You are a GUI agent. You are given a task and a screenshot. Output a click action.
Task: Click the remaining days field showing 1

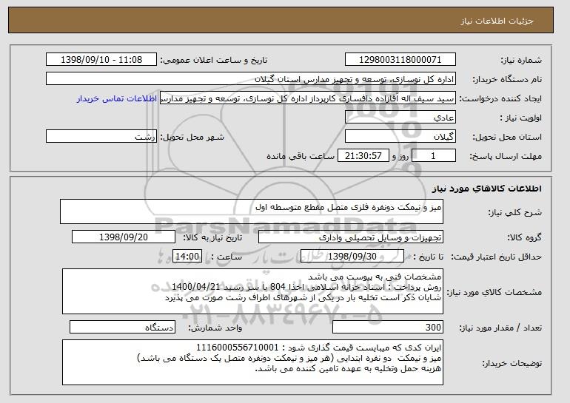tap(433, 156)
